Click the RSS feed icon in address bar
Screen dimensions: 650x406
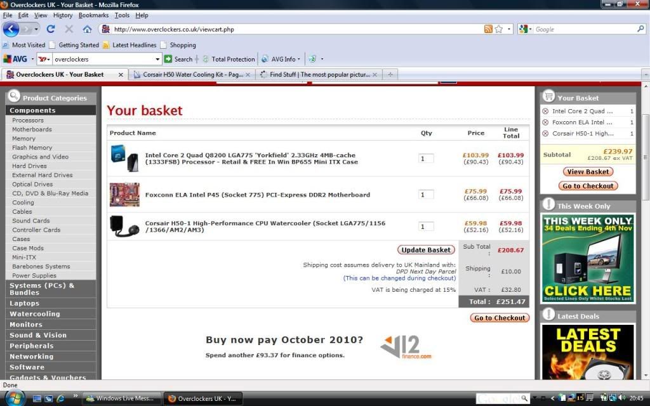(x=488, y=29)
